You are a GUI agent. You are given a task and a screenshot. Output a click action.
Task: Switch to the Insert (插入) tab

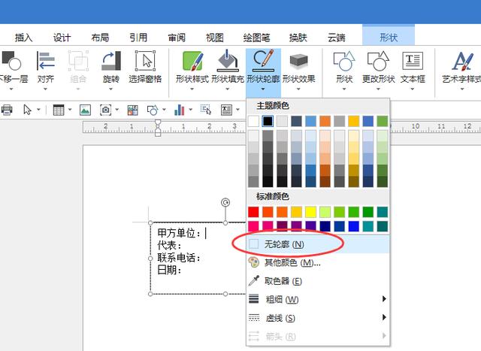23,38
